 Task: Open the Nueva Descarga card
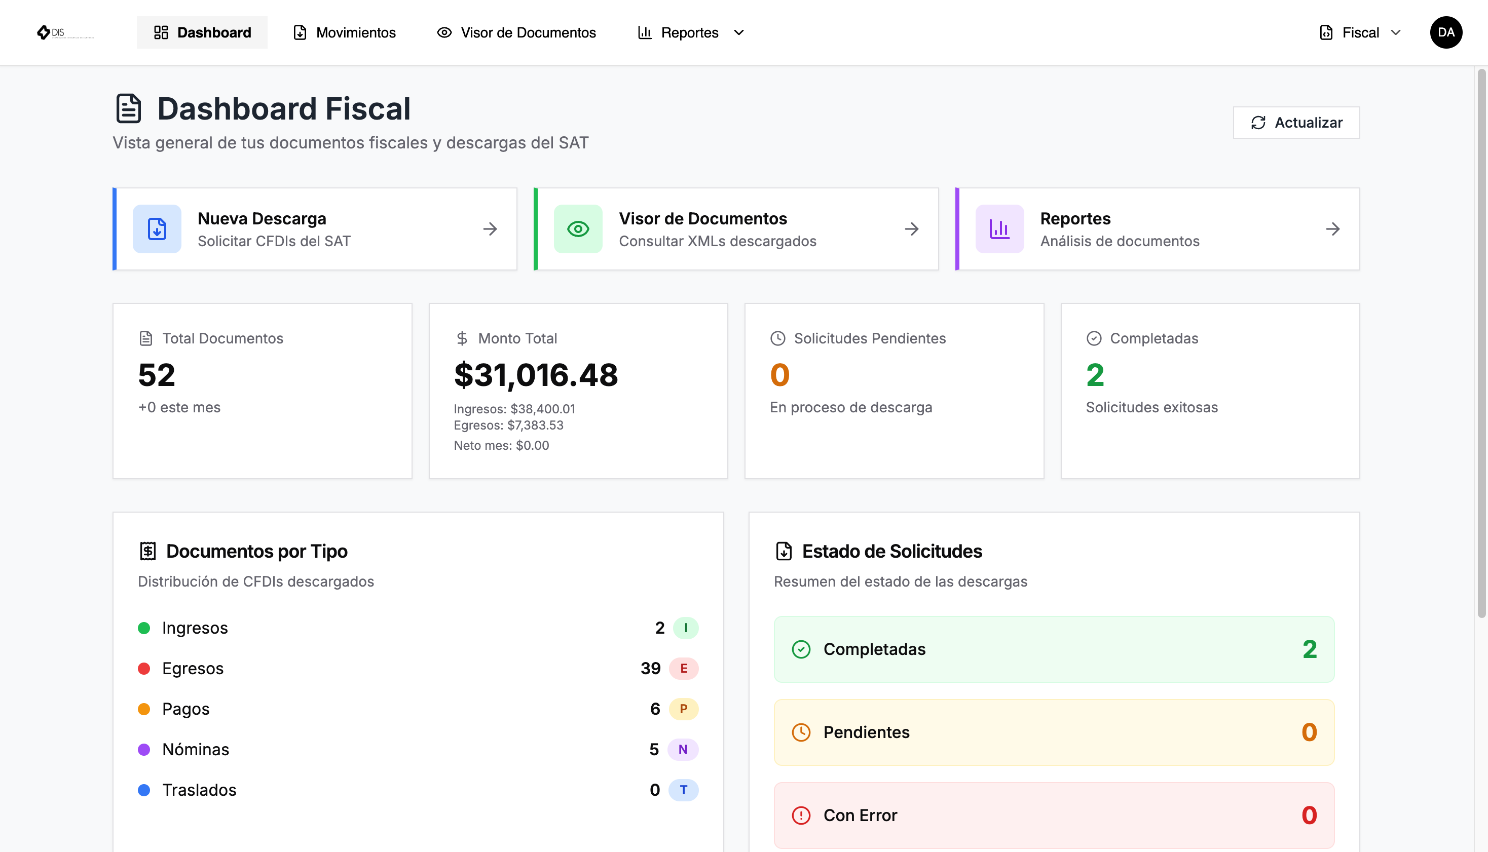pyautogui.click(x=315, y=229)
